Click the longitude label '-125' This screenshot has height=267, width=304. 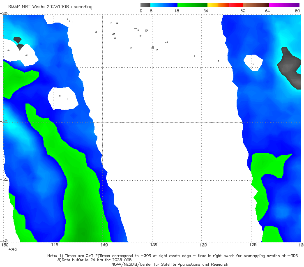[x=251, y=245]
